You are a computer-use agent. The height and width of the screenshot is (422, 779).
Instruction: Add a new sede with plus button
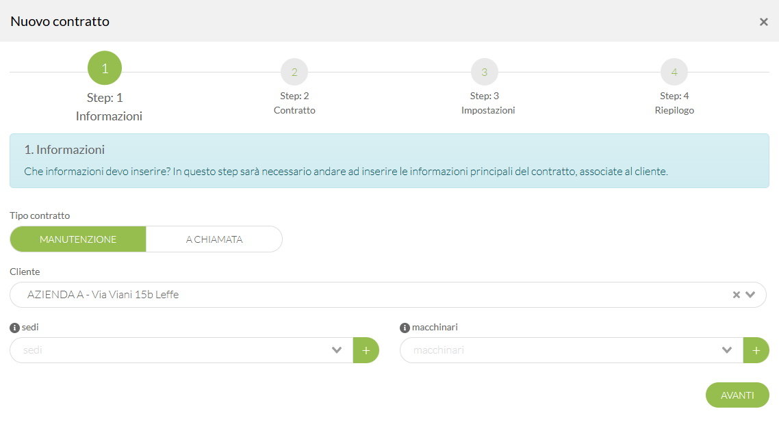pyautogui.click(x=366, y=350)
